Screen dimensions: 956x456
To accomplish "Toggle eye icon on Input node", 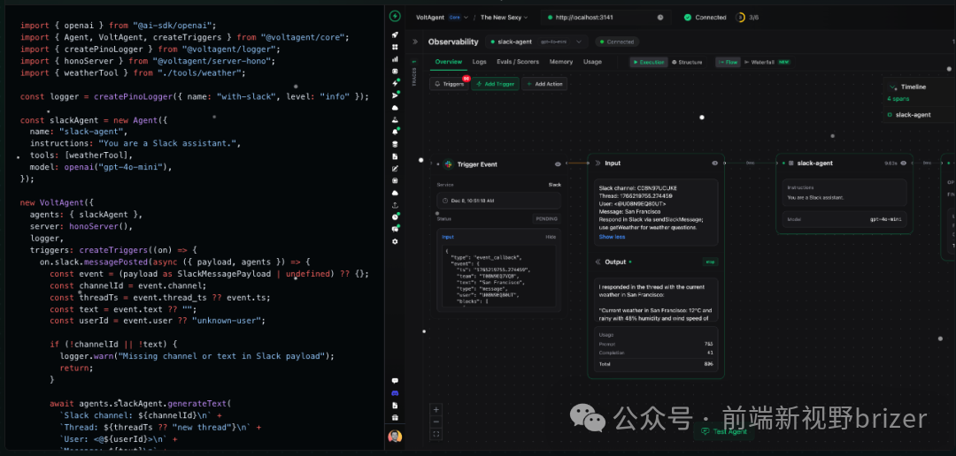I will [x=714, y=163].
